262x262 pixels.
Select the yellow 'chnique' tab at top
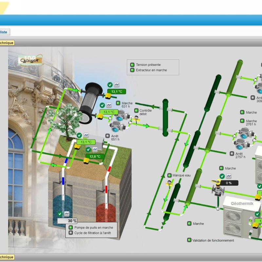(7, 43)
